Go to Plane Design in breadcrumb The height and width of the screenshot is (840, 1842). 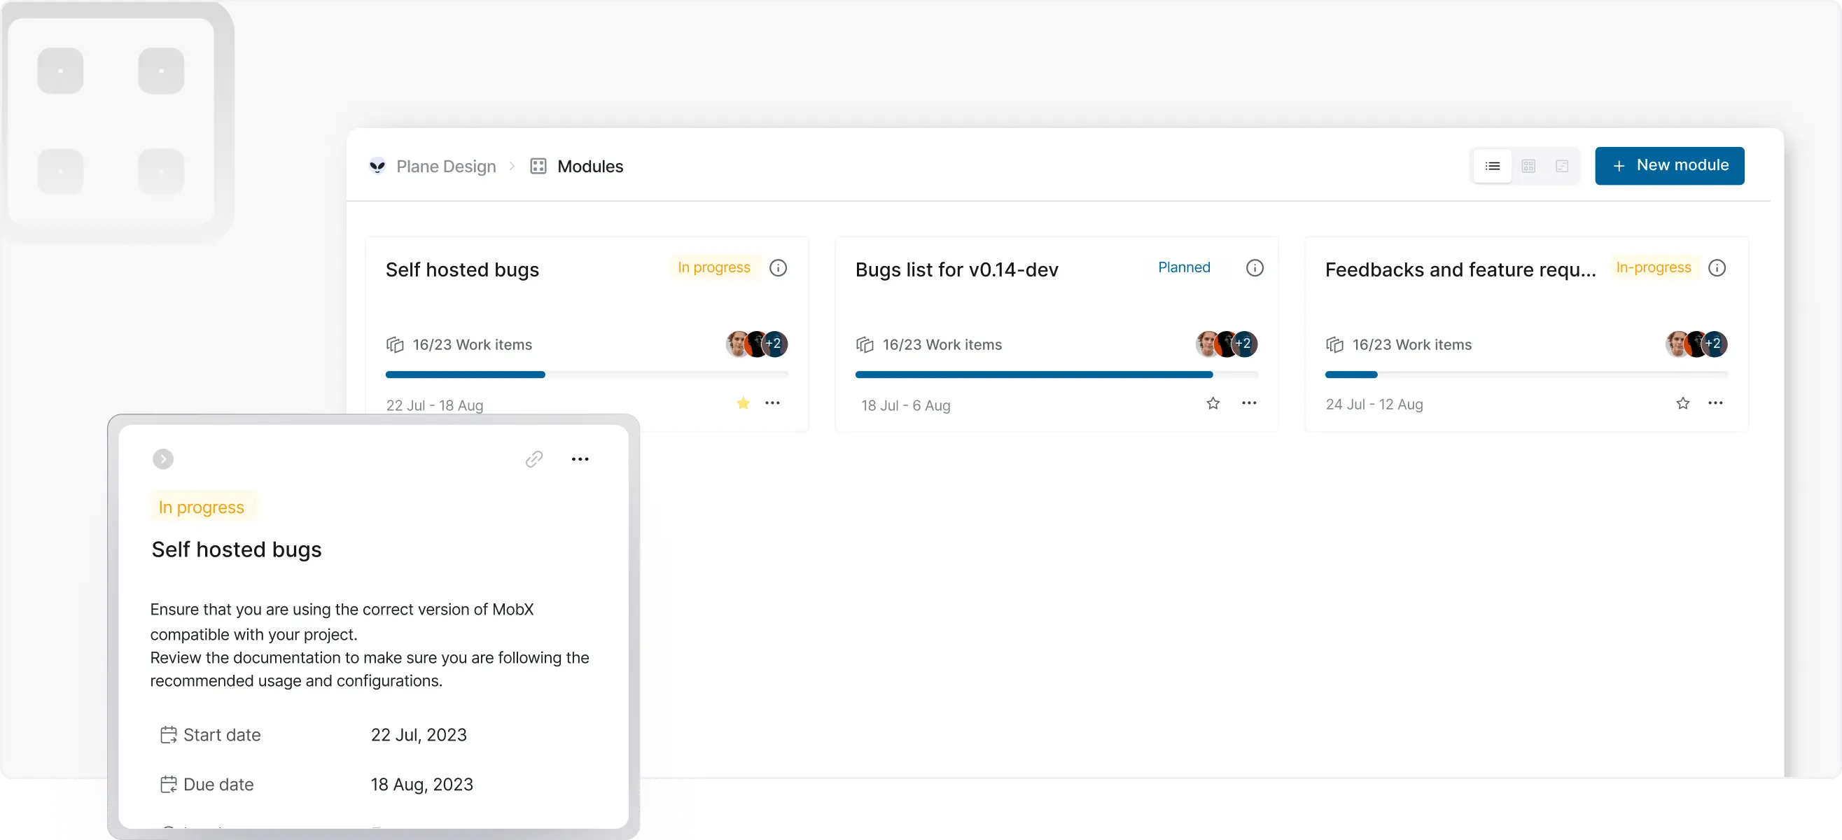[446, 166]
